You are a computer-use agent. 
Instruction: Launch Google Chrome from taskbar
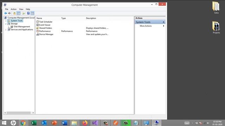(x=23, y=123)
